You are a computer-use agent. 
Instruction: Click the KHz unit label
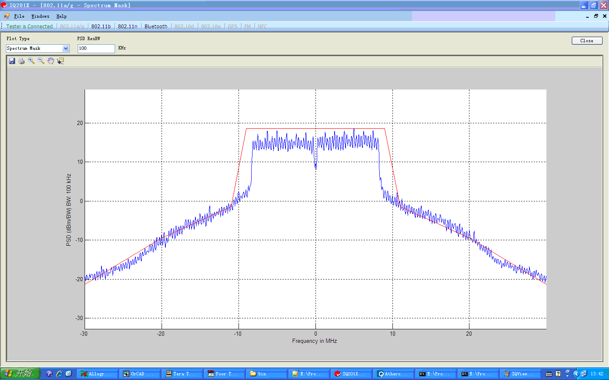pyautogui.click(x=122, y=48)
